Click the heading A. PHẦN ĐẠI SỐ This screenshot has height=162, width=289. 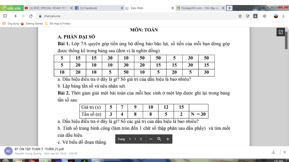(76, 37)
